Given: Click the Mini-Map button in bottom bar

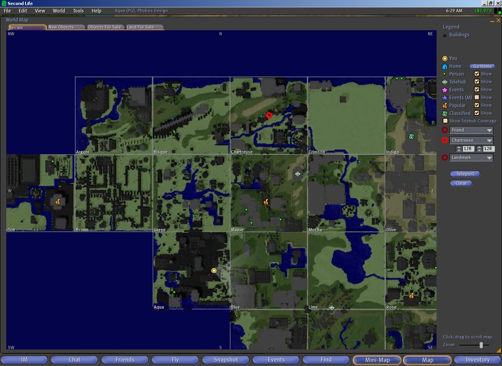Looking at the screenshot, I should [x=377, y=360].
